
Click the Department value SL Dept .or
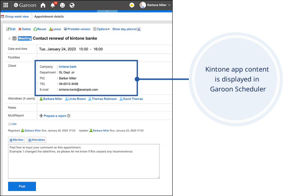tap(67, 72)
